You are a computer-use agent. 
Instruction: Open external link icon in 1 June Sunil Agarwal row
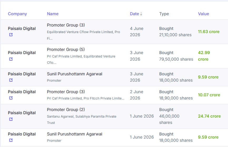click(x=11, y=140)
